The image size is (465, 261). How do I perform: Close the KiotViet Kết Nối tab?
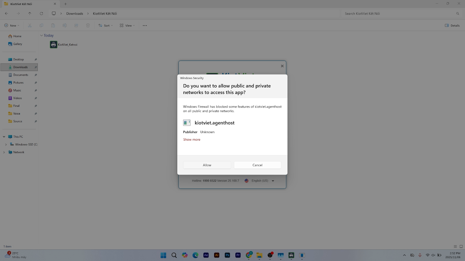[55, 4]
